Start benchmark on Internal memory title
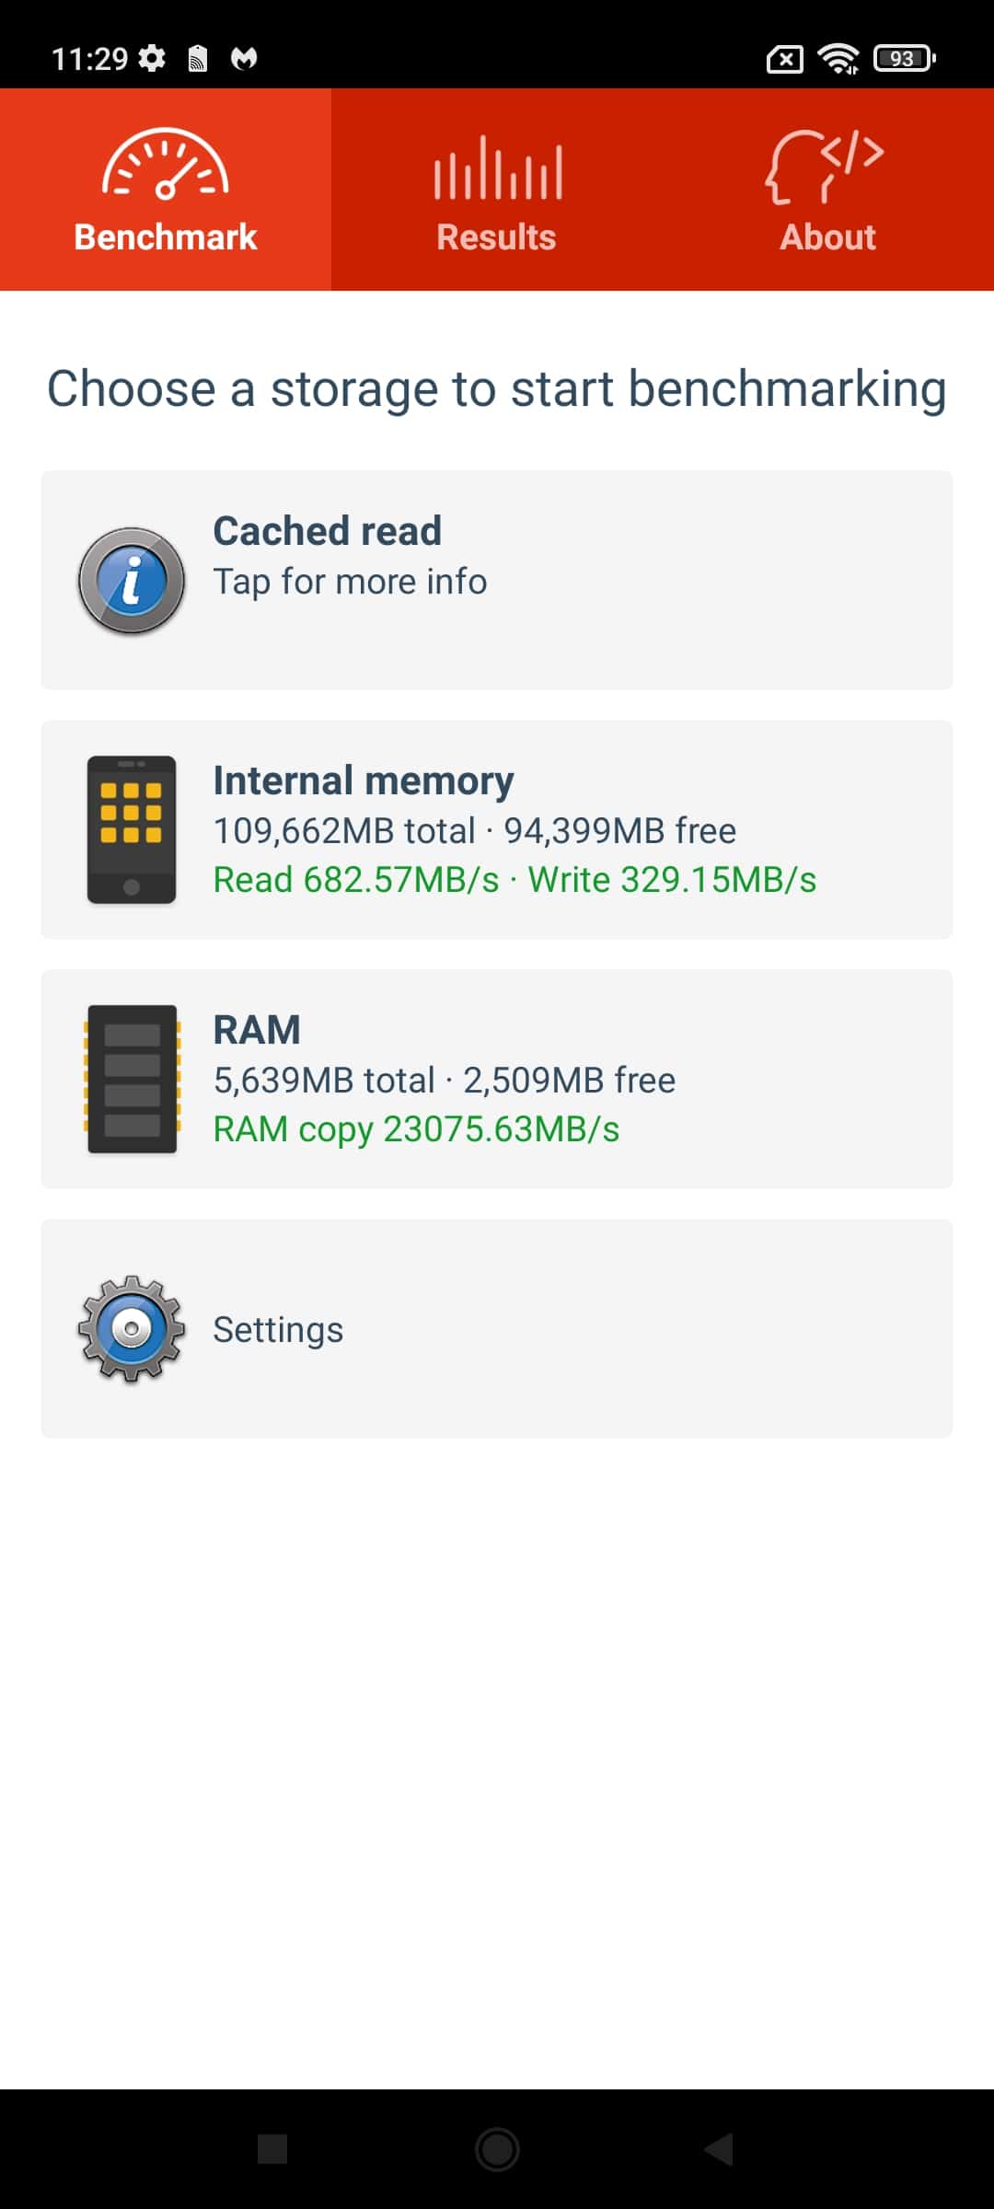The image size is (994, 2209). point(364,781)
